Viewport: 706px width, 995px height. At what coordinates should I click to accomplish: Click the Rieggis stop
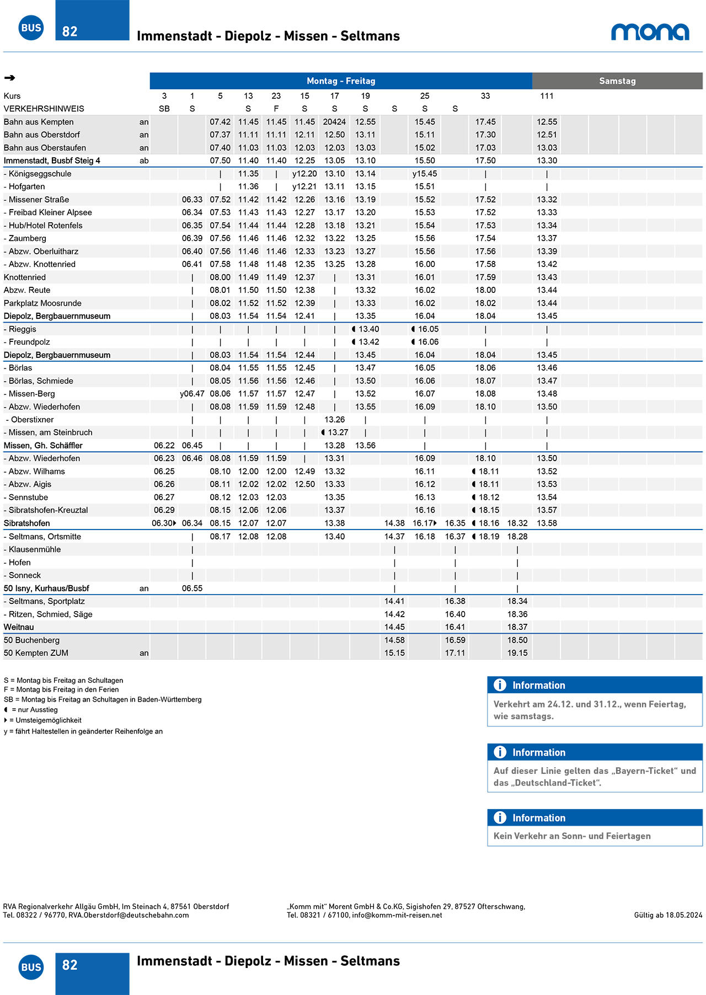click(20, 329)
